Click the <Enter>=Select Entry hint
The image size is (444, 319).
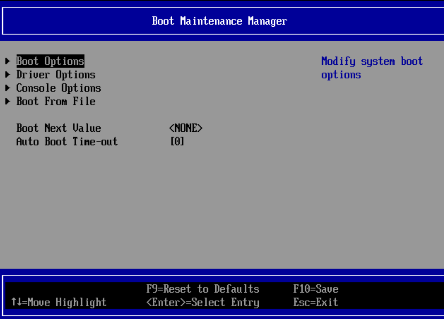click(x=203, y=302)
